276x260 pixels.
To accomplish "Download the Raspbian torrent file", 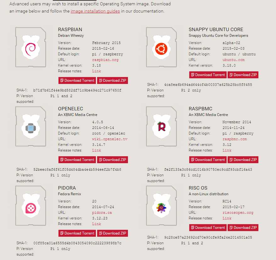I will pyautogui.click(x=77, y=80).
